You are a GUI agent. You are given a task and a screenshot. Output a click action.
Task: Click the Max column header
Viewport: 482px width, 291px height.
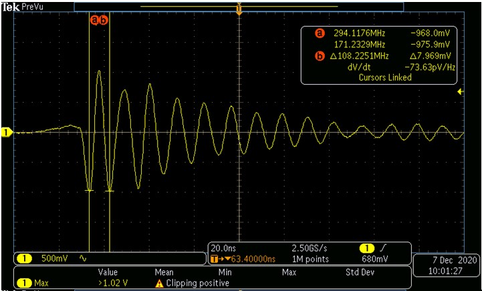[289, 272]
